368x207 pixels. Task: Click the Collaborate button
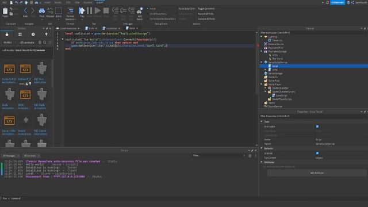pyautogui.click(x=338, y=2)
